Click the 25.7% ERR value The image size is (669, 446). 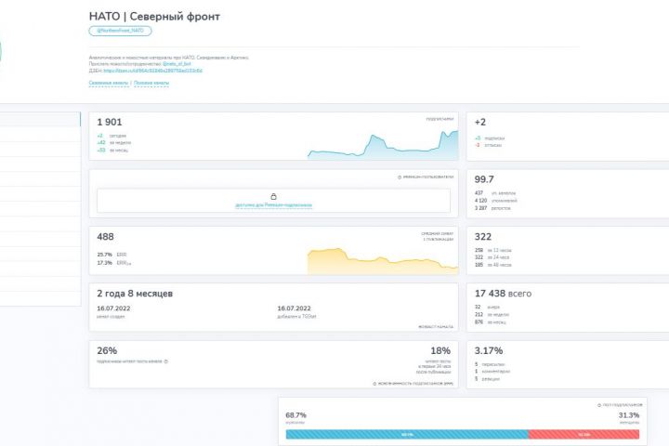(x=104, y=255)
